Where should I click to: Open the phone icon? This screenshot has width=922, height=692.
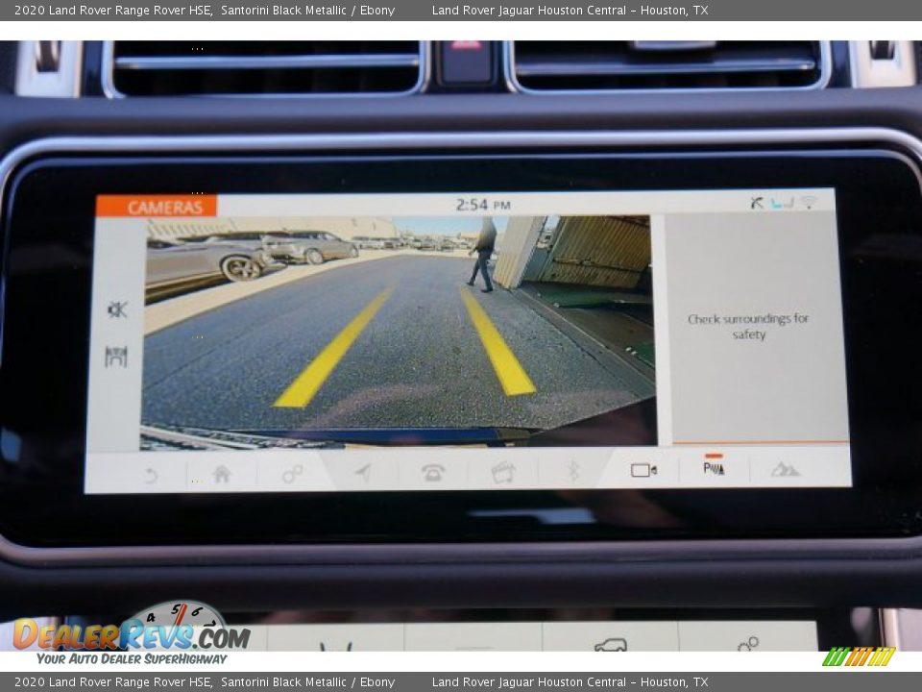[433, 472]
